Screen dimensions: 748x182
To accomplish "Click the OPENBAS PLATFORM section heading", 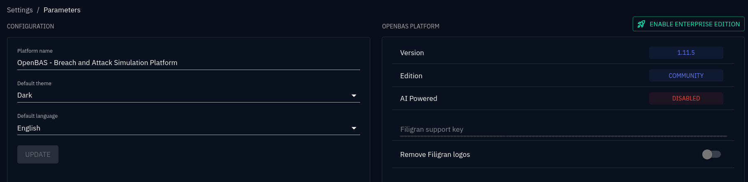I will click(x=411, y=26).
